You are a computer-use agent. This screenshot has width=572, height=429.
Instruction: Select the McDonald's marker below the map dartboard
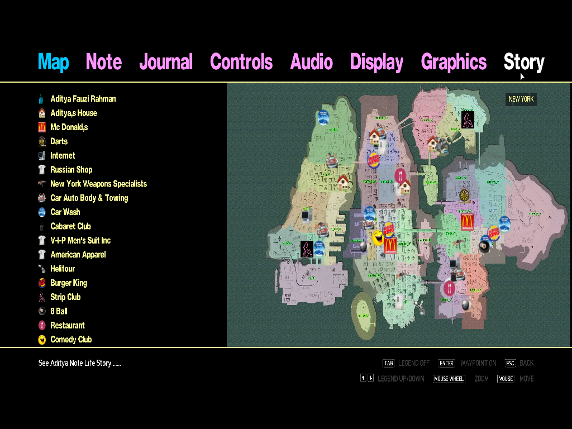[x=467, y=222]
